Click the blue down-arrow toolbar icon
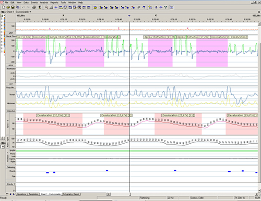 [156, 7]
